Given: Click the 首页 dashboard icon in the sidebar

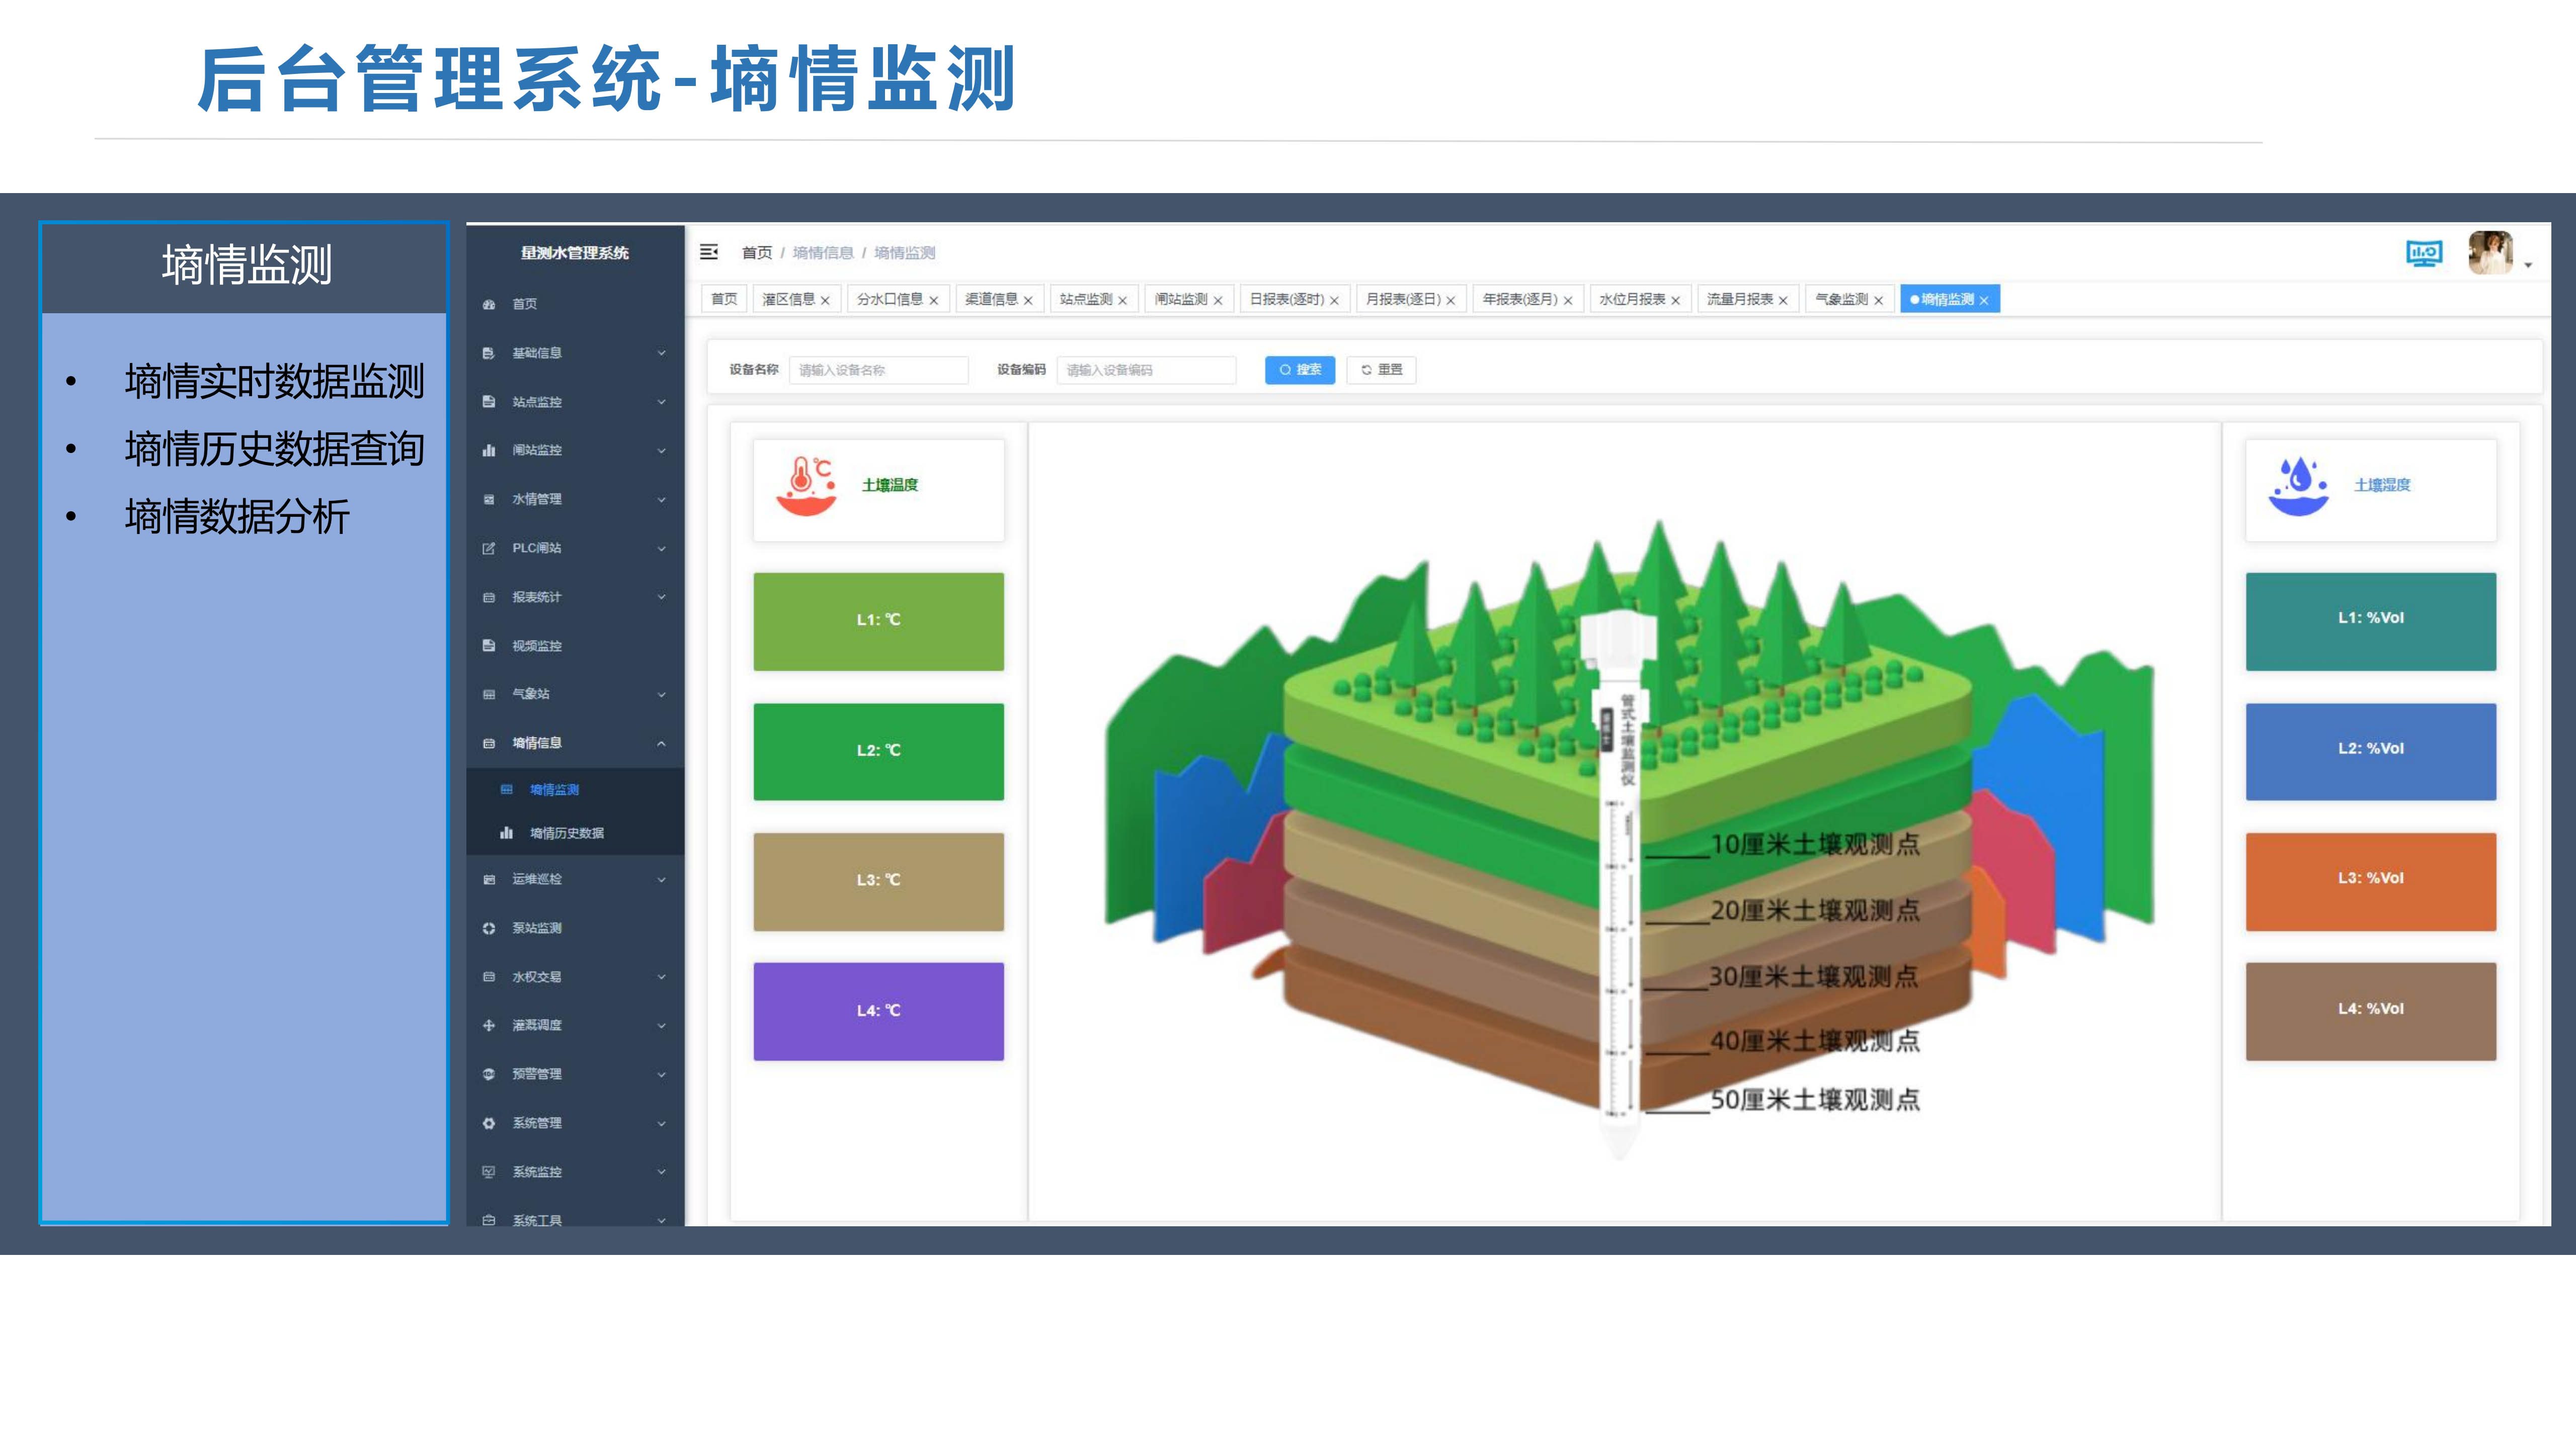Looking at the screenshot, I should (x=489, y=305).
